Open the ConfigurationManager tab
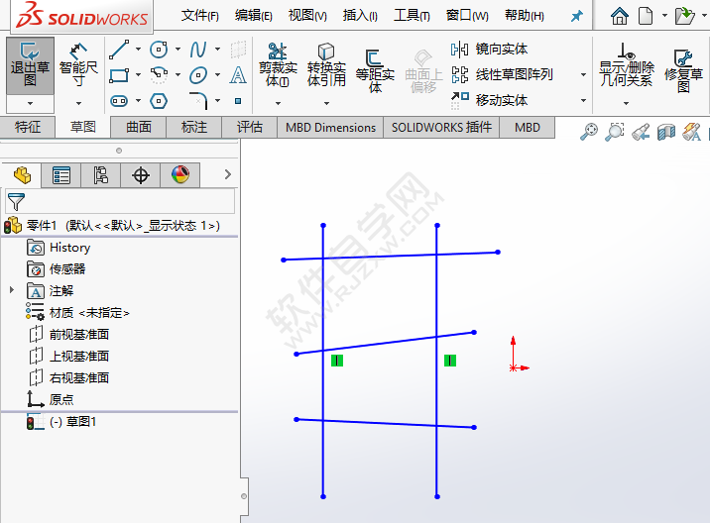This screenshot has width=710, height=523. [x=100, y=175]
